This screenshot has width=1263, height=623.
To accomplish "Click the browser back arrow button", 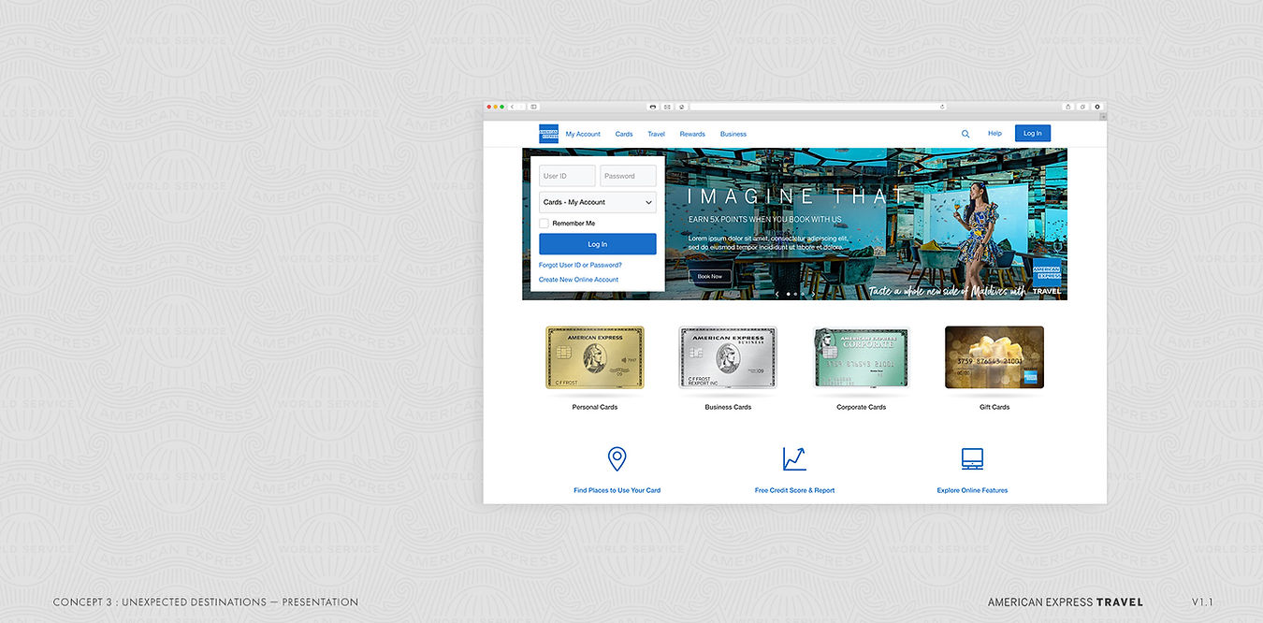I will [512, 107].
